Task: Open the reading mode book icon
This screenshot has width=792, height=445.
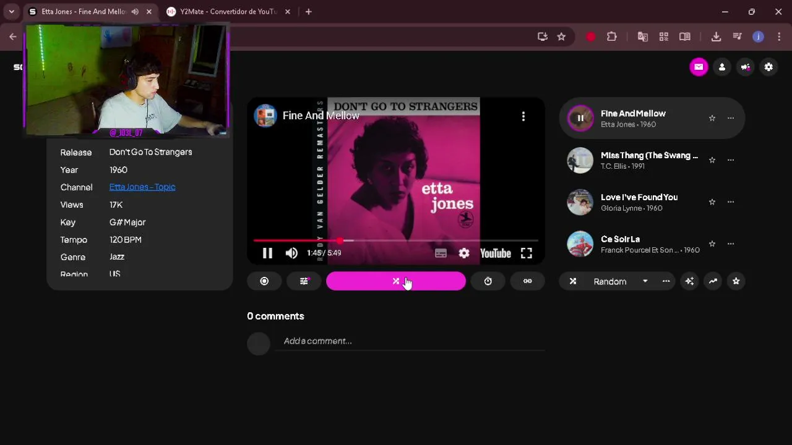Action: pos(685,37)
